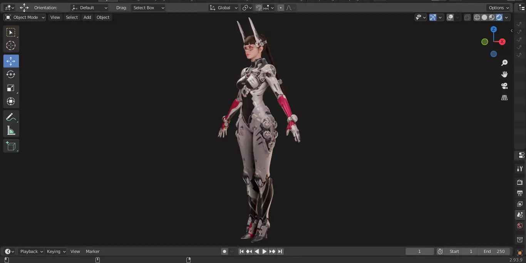The width and height of the screenshot is (526, 263).
Task: Open the Playback dropdown
Action: [30, 251]
